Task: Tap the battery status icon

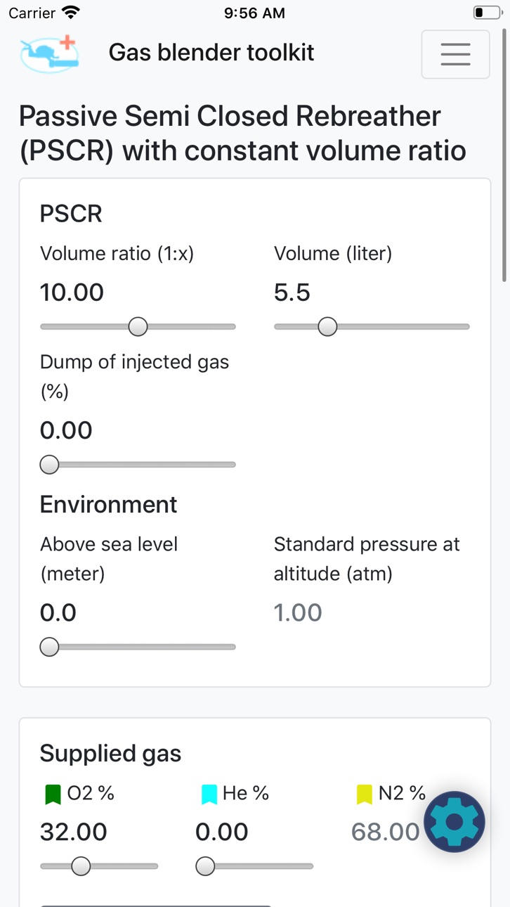Action: coord(488,13)
